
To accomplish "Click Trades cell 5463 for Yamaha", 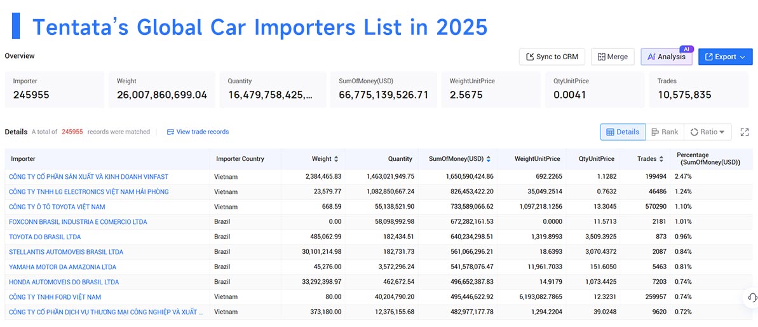I will pos(659,267).
